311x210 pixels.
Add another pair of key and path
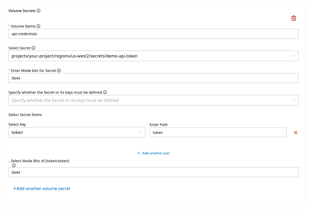click(x=153, y=153)
